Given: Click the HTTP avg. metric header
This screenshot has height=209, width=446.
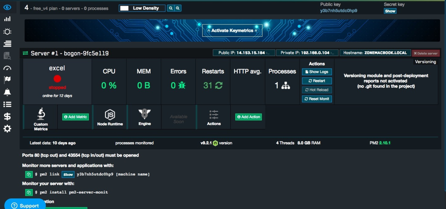Looking at the screenshot, I should [x=247, y=71].
